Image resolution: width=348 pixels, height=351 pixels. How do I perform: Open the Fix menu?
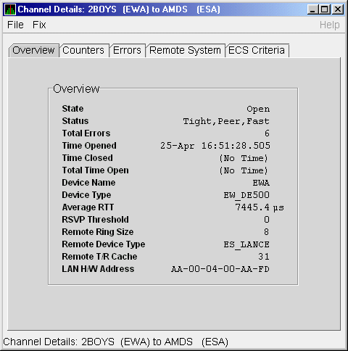click(x=39, y=25)
